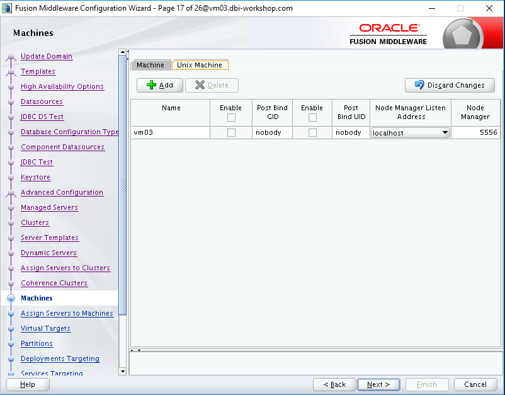Enable Post Bind UID checkbox for vm03

312,132
